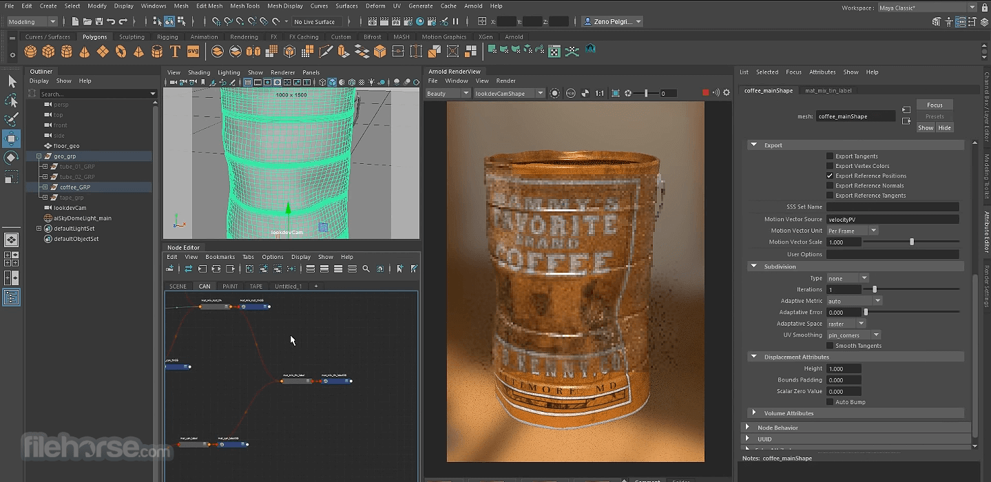The width and height of the screenshot is (991, 482).
Task: Click the Node Editor search magnifier icon
Action: [366, 269]
